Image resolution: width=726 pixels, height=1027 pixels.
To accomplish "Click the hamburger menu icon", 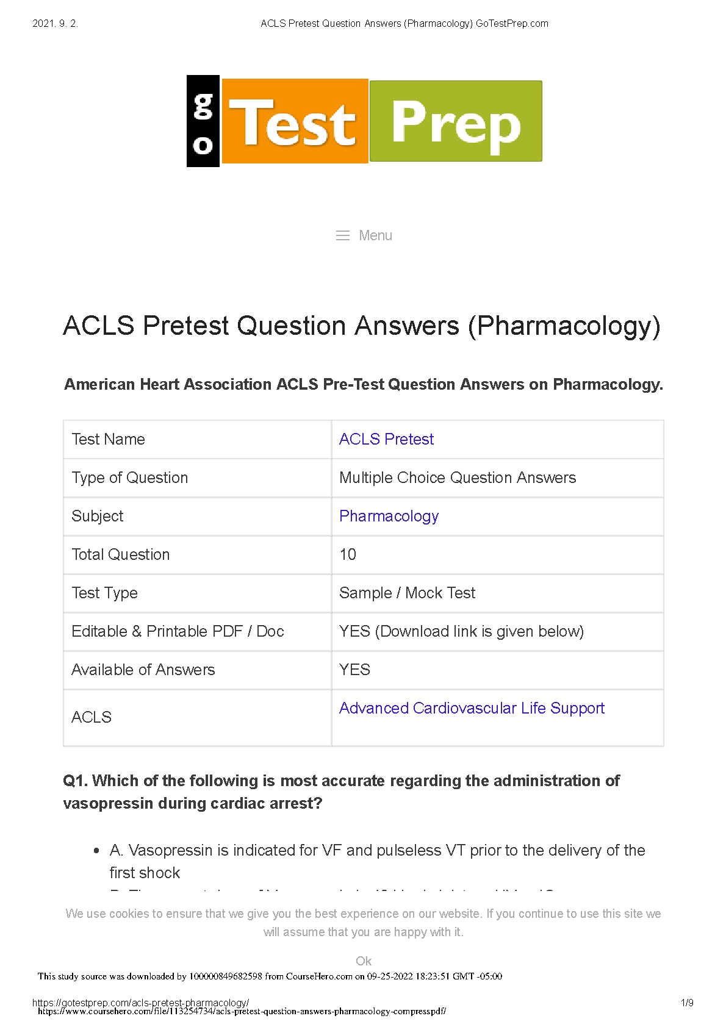I will coord(342,235).
